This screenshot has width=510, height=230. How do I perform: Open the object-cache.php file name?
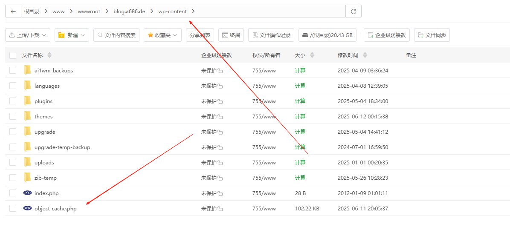pyautogui.click(x=55, y=209)
